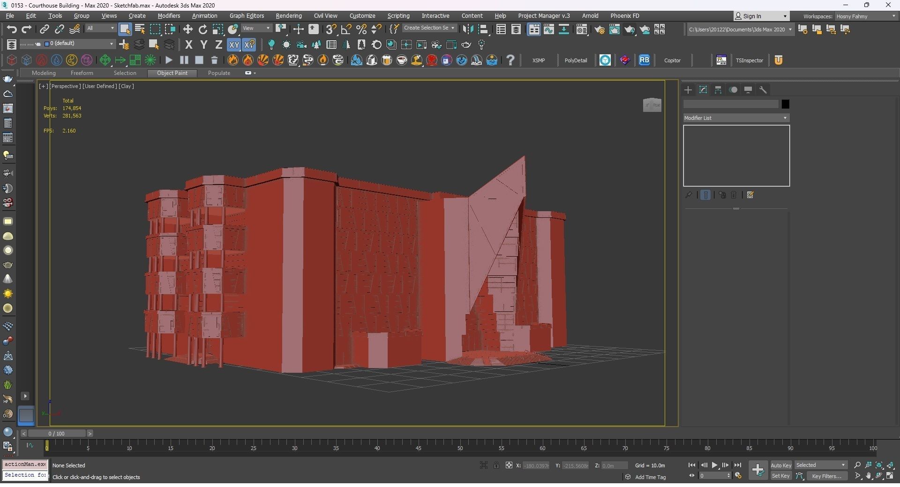Viewport: 900px width, 487px height.
Task: Click the Undo arrow icon
Action: (x=12, y=29)
